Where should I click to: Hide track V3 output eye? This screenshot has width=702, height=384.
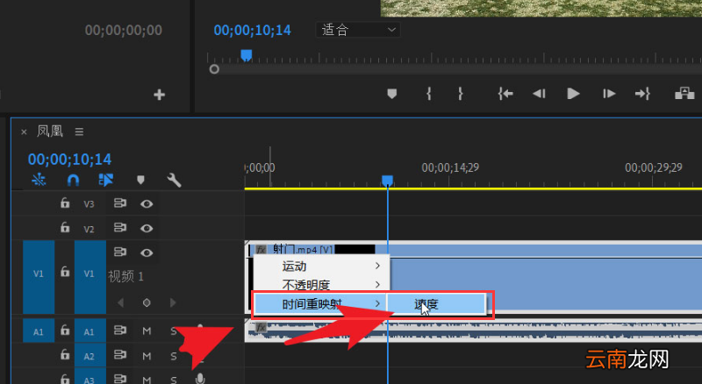[x=147, y=203]
